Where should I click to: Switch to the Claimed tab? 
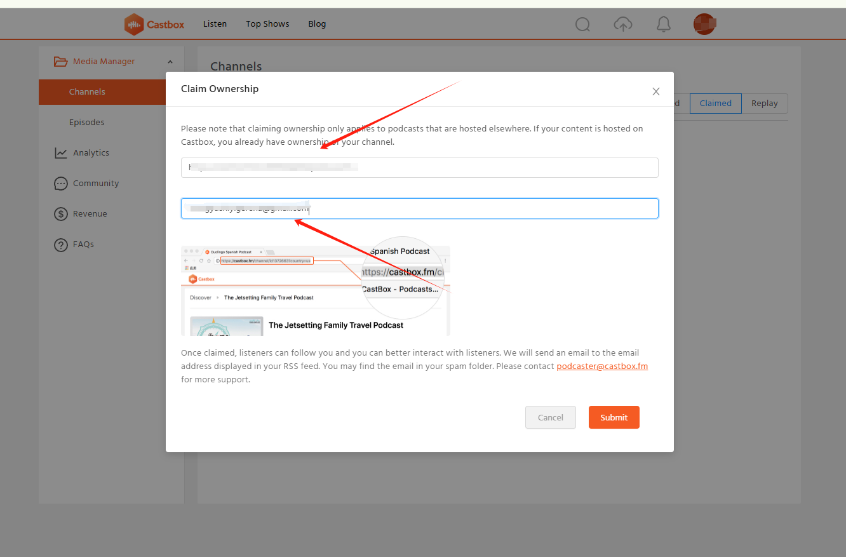pyautogui.click(x=715, y=104)
